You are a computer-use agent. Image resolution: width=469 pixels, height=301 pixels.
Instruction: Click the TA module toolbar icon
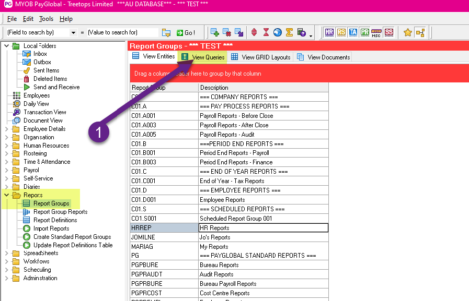pyautogui.click(x=353, y=32)
